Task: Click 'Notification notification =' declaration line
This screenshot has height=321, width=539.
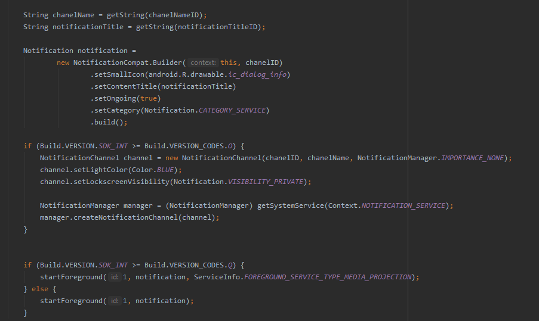Action: click(79, 51)
